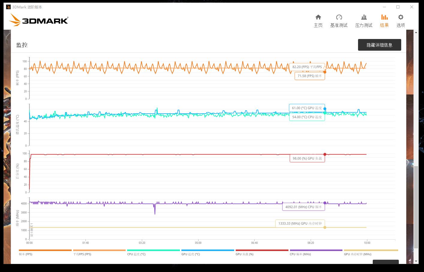Screen dimensions: 424x272
Task: Maximize the 3DMark window
Action: (x=398, y=7)
